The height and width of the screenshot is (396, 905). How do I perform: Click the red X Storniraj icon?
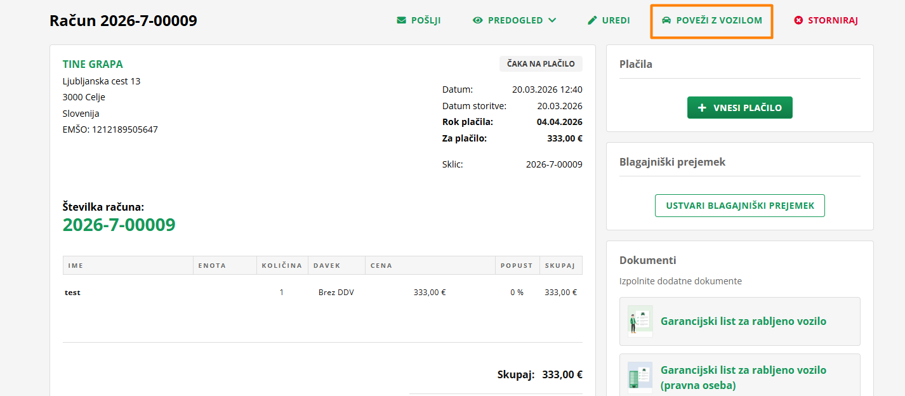tap(798, 20)
